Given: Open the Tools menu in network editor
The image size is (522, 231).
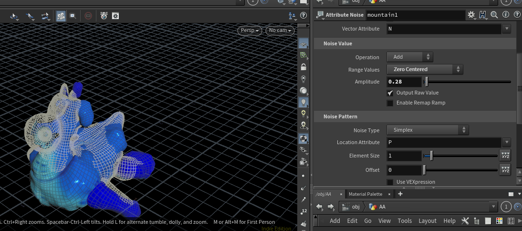Looking at the screenshot, I should click(405, 220).
